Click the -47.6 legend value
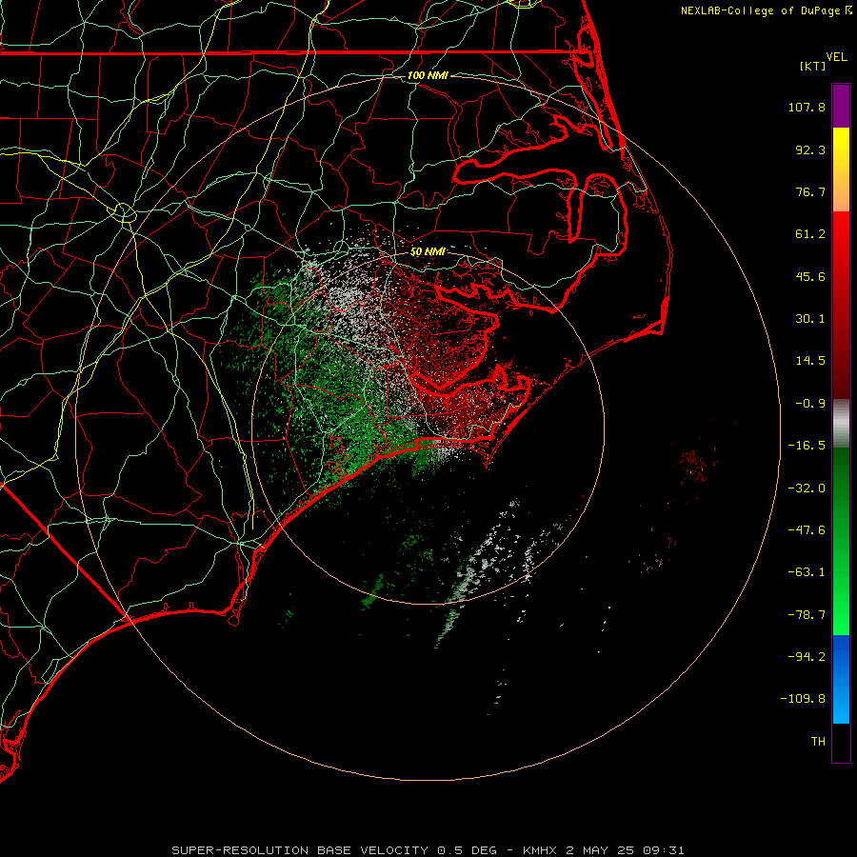Viewport: 857px width, 857px height. point(807,530)
